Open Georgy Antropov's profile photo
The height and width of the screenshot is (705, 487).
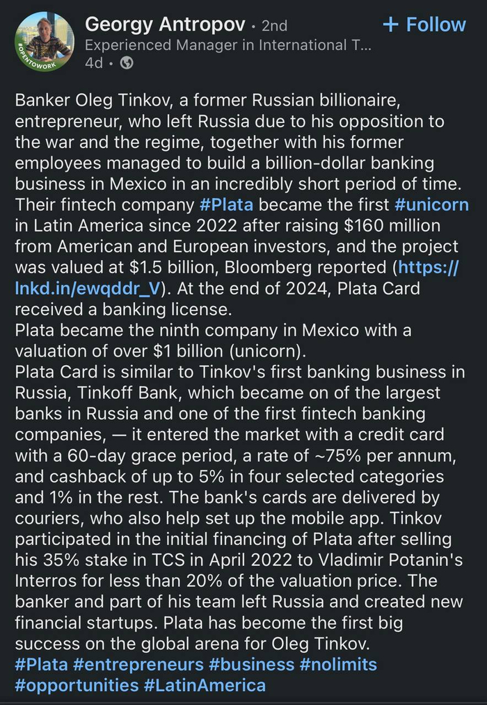pyautogui.click(x=45, y=42)
